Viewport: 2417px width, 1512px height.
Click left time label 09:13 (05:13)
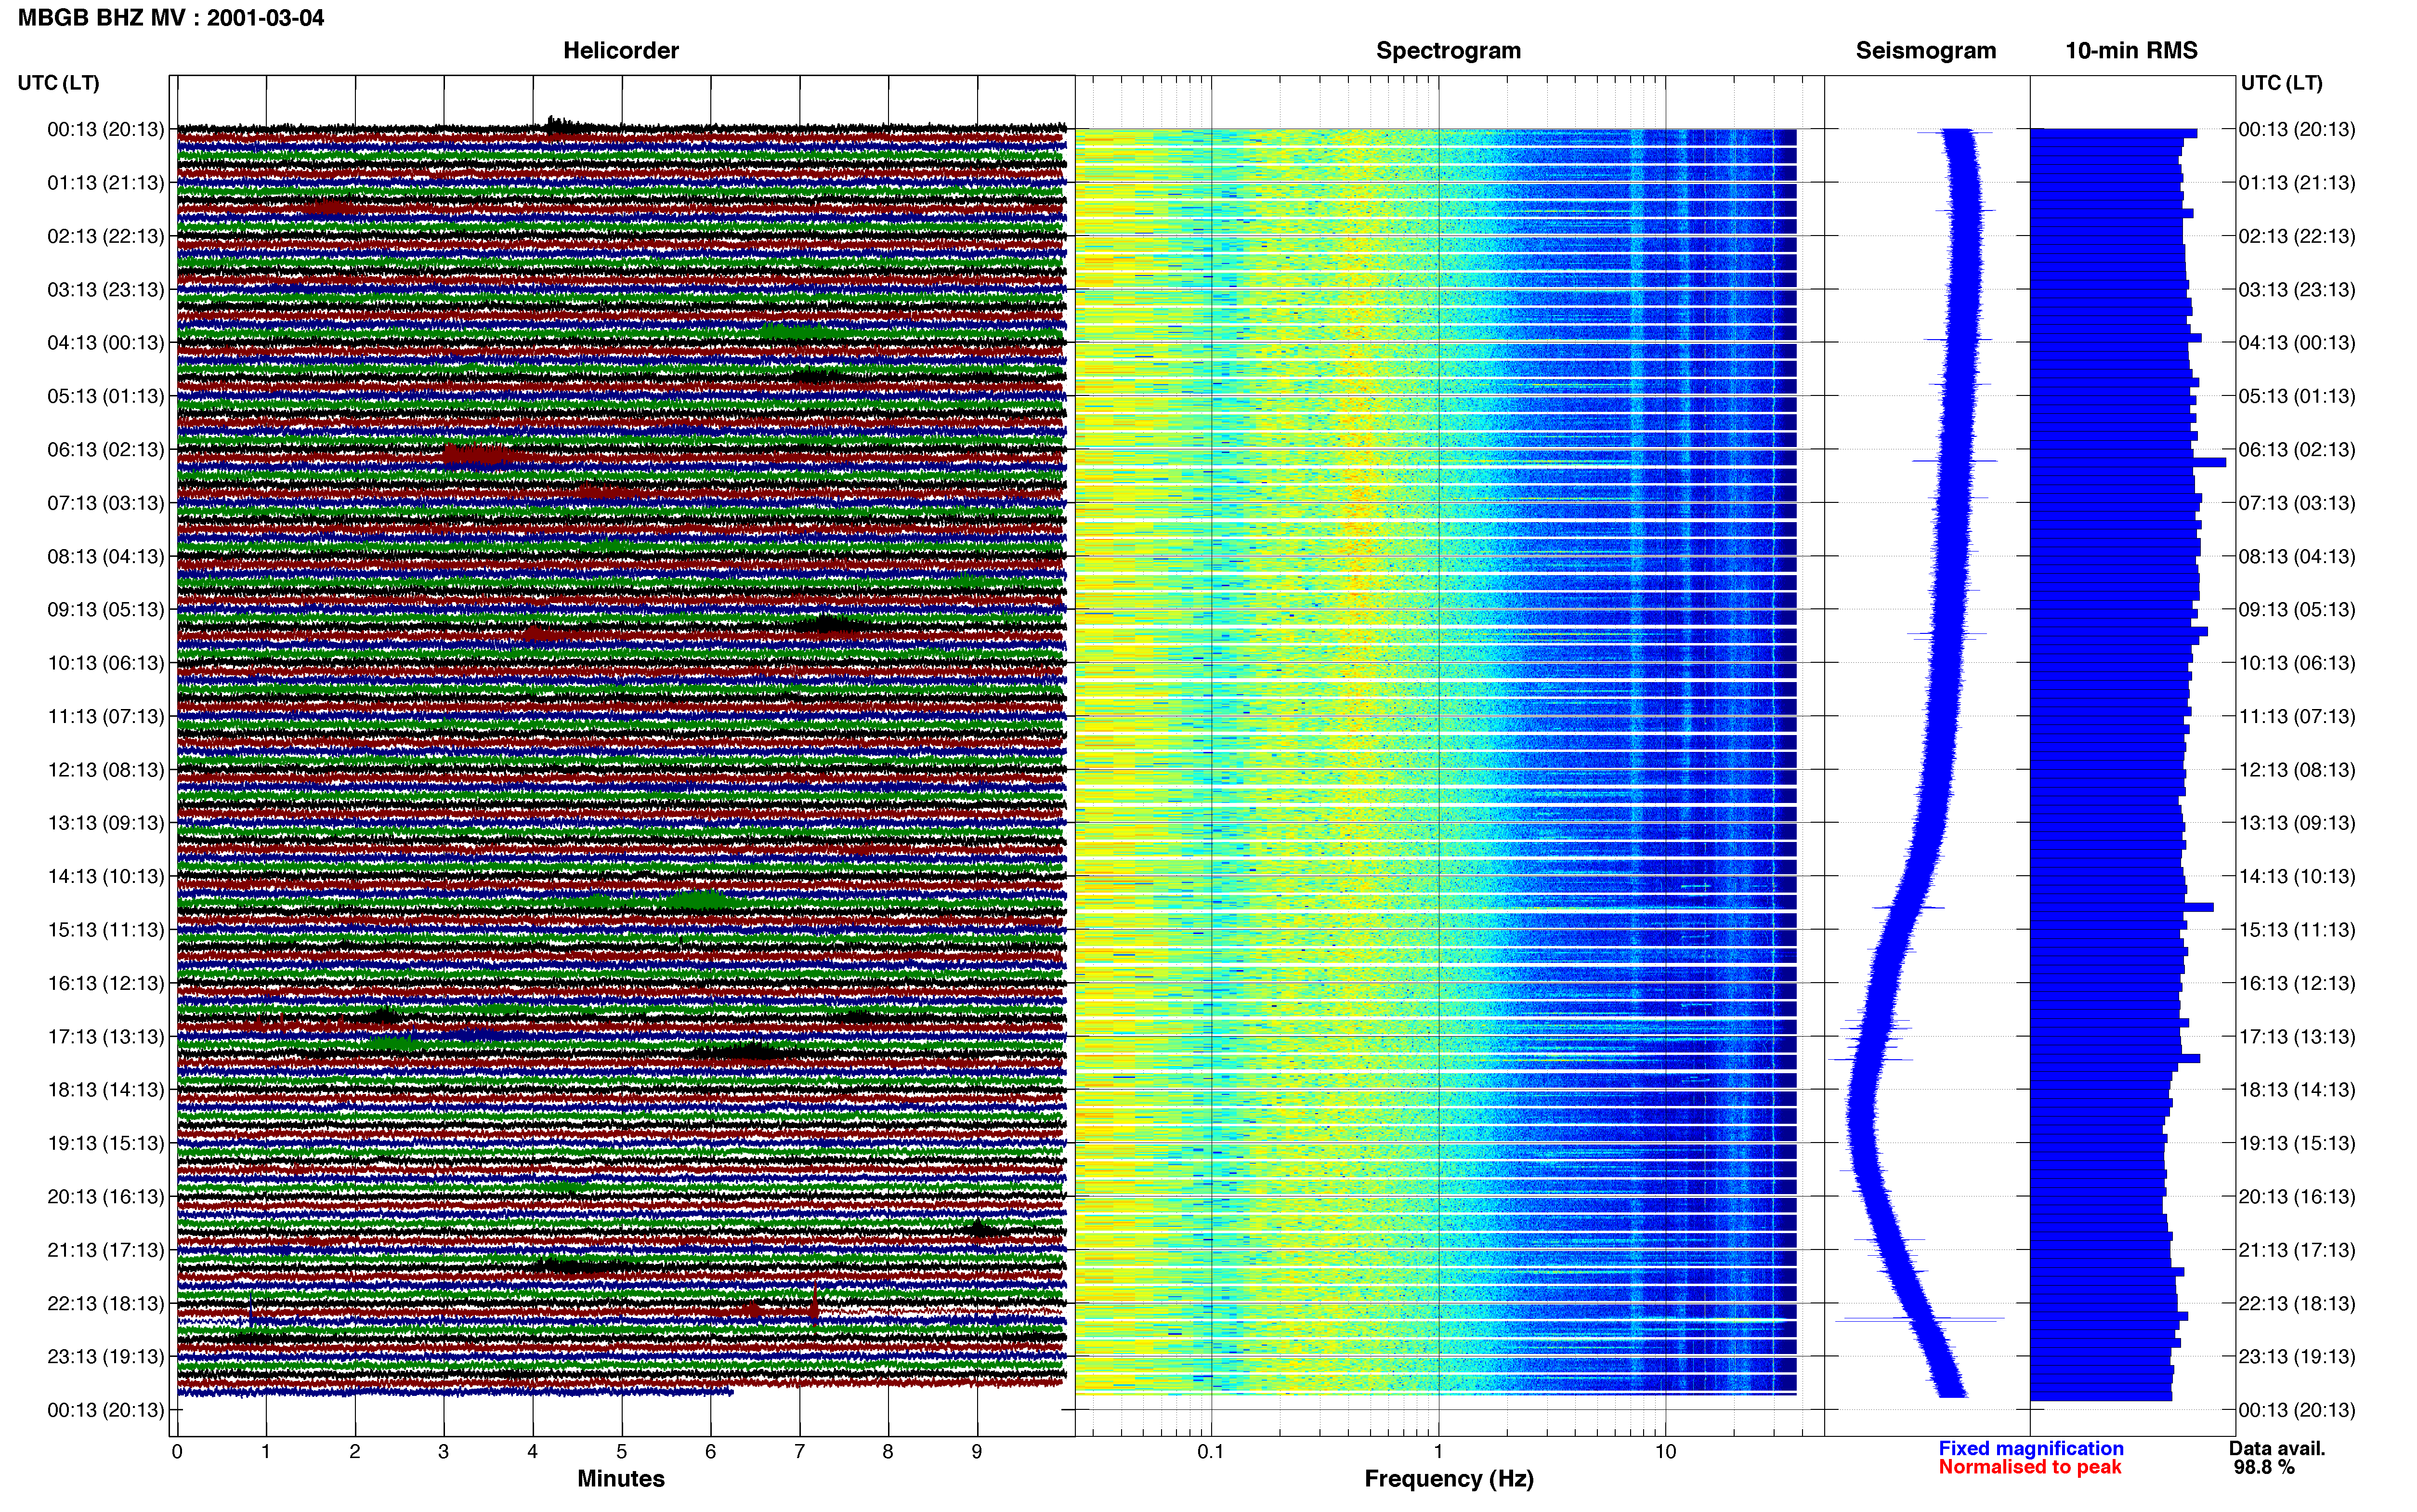(x=106, y=610)
